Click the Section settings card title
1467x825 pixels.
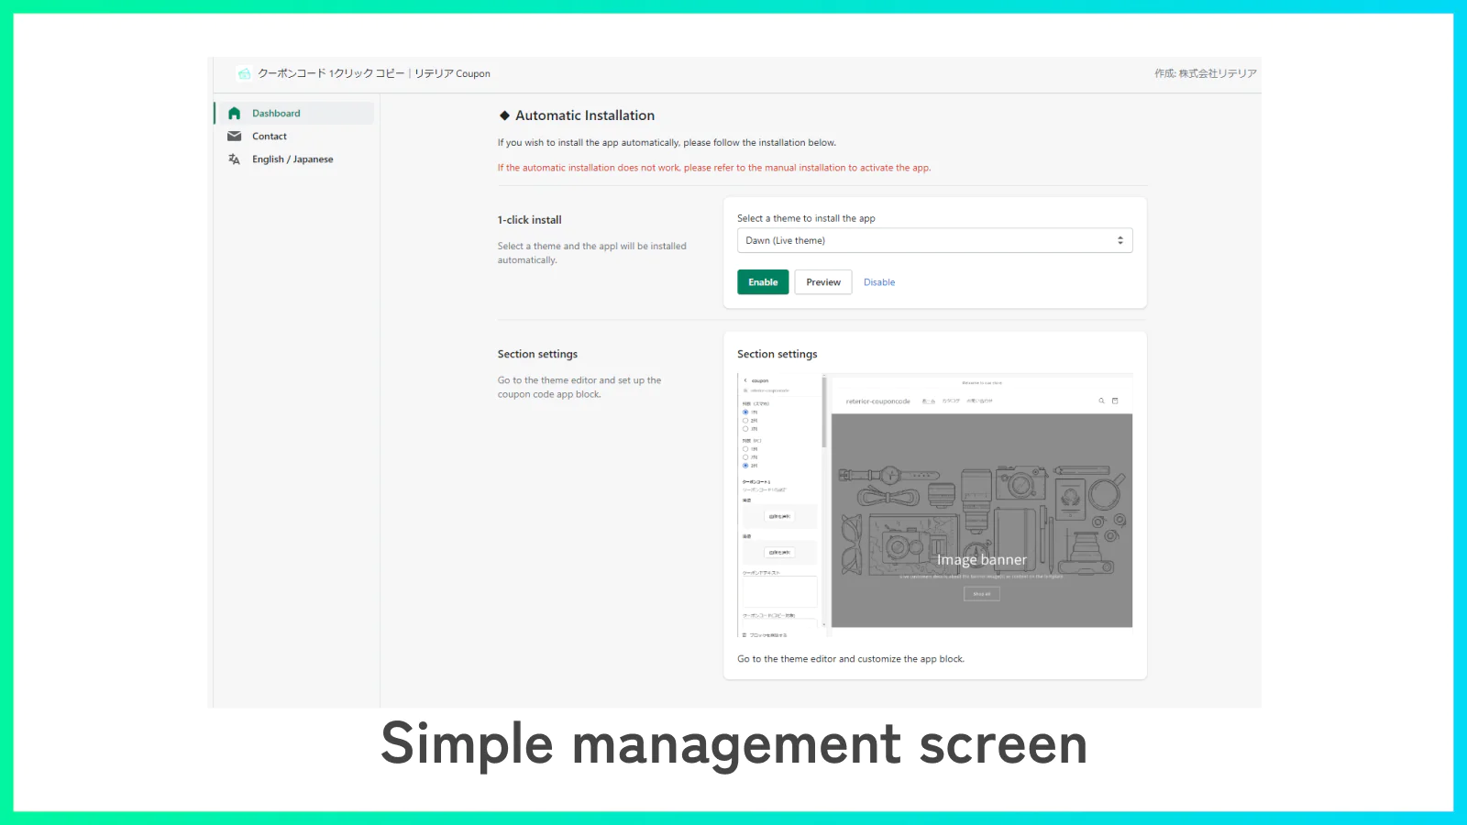pos(778,354)
